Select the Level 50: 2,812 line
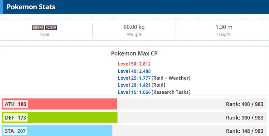 [134, 64]
